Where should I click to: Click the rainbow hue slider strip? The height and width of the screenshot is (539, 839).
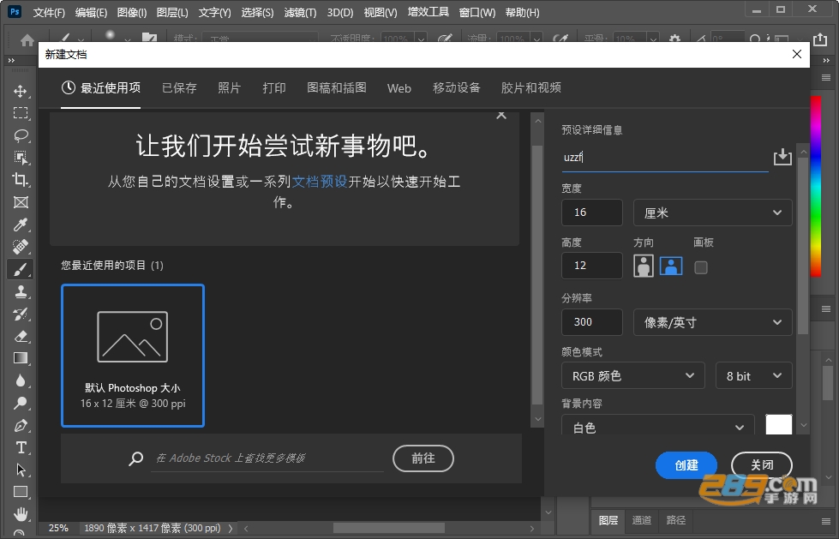click(x=816, y=186)
